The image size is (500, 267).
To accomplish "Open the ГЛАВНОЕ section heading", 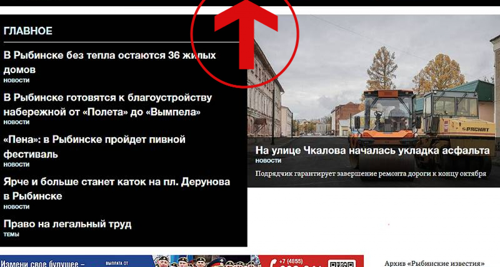I will point(28,31).
